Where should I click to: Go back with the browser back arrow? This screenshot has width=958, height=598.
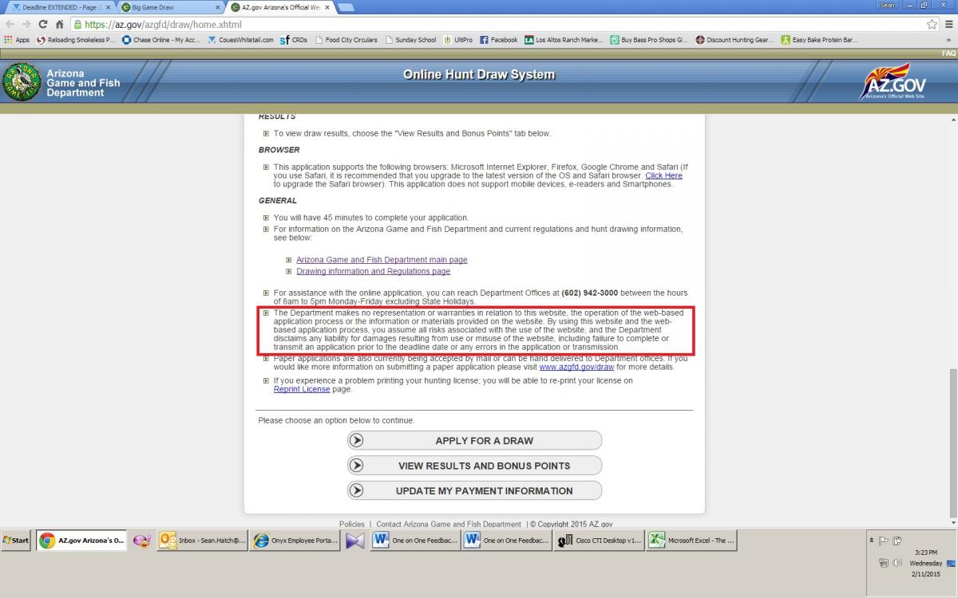10,24
